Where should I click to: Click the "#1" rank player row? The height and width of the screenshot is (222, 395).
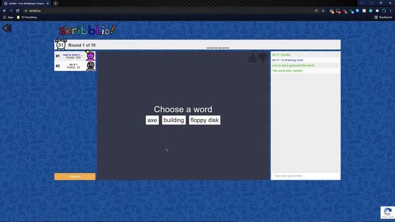click(x=75, y=56)
